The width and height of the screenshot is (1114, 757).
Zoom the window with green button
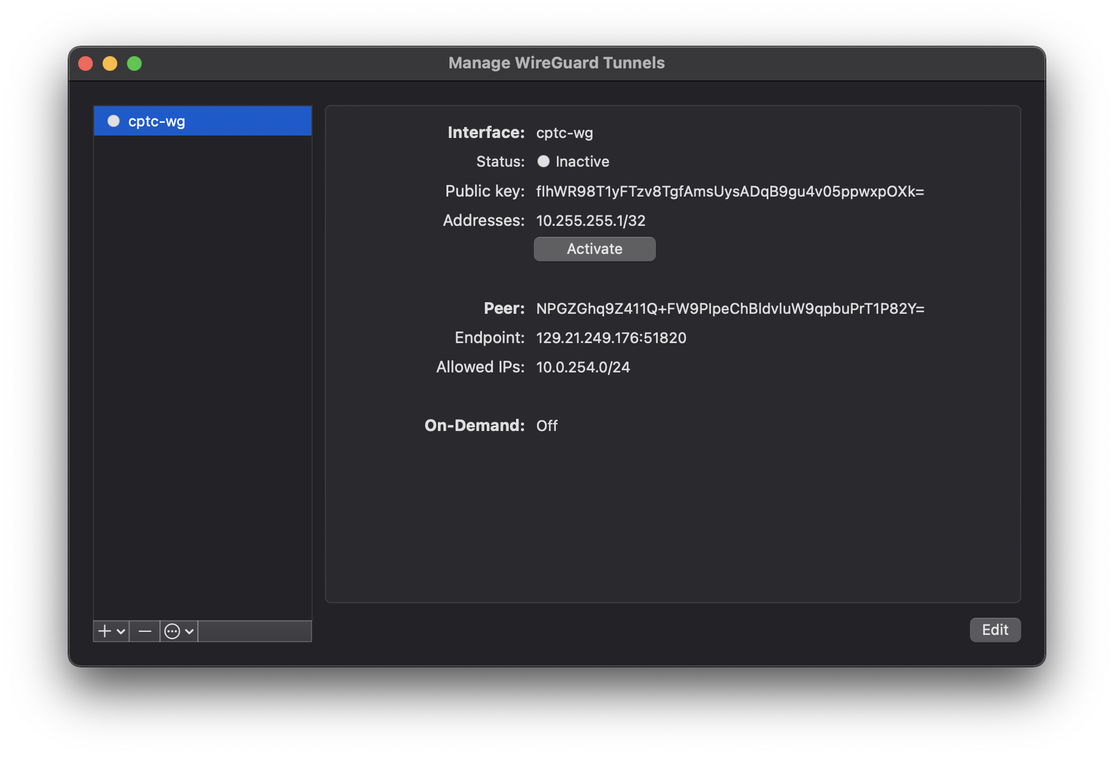pos(134,63)
